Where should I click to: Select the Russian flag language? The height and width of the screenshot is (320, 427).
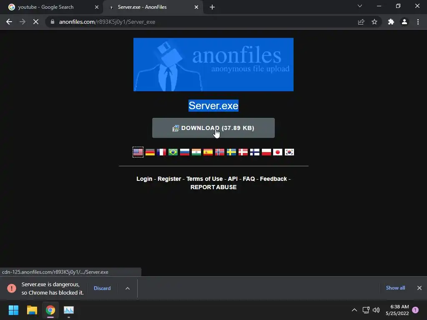pyautogui.click(x=185, y=152)
